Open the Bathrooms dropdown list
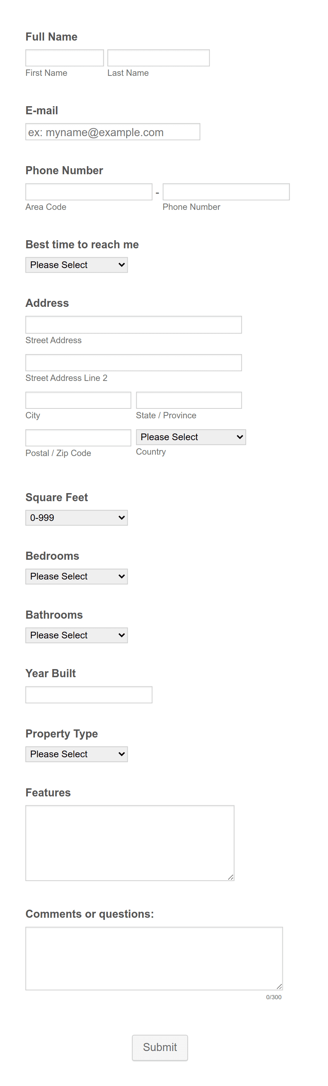 click(77, 635)
